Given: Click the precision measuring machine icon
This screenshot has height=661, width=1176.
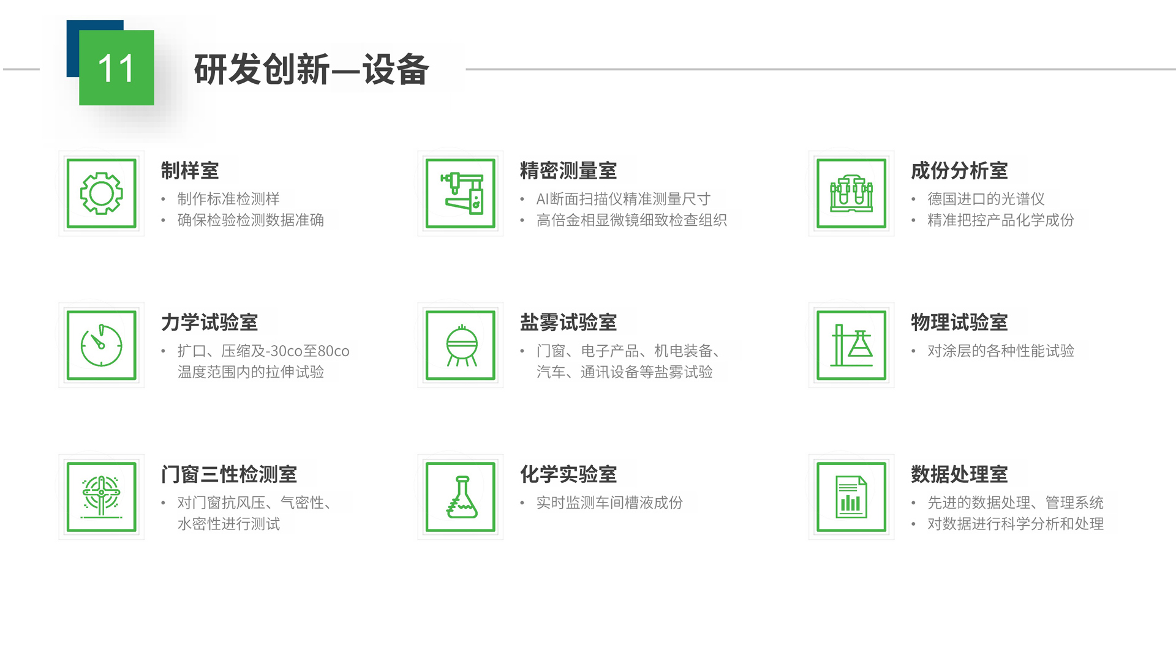Looking at the screenshot, I should click(460, 193).
